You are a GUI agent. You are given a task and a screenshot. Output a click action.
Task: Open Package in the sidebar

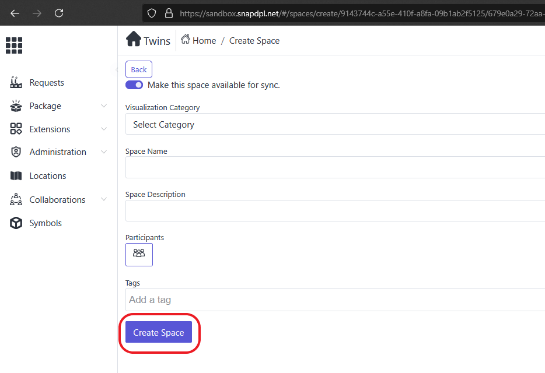click(45, 106)
